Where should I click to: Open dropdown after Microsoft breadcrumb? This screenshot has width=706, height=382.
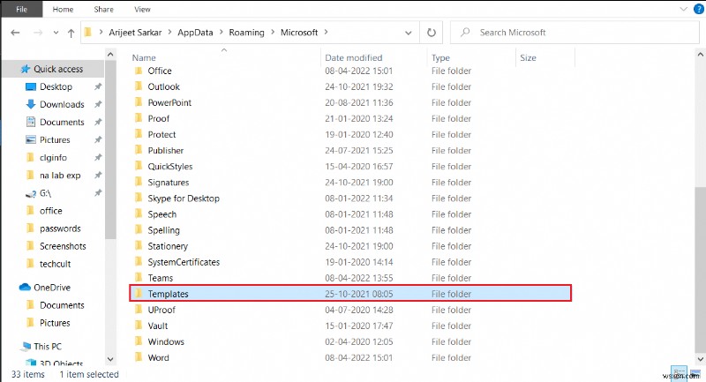point(326,33)
